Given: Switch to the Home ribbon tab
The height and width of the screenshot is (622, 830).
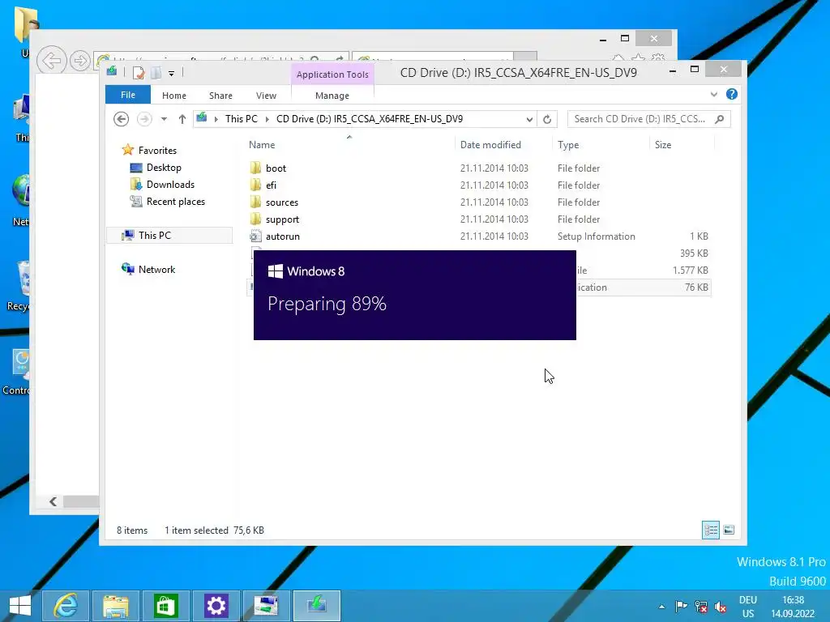Looking at the screenshot, I should 174,96.
